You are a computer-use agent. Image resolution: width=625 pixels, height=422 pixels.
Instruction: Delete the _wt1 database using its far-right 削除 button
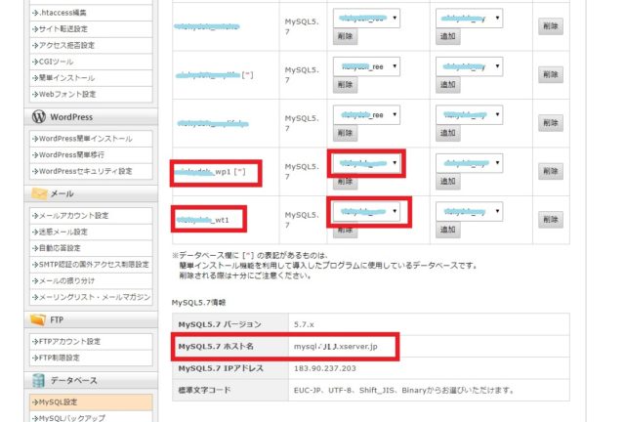point(551,220)
